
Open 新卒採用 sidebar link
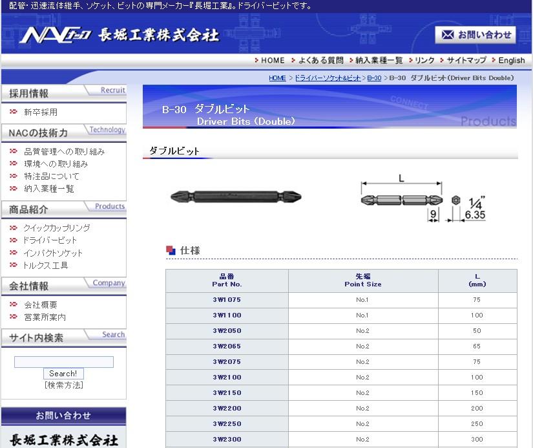click(x=41, y=112)
